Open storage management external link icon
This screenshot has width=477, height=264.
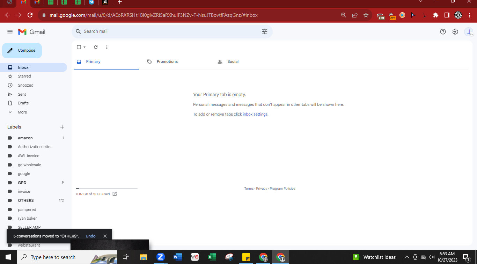115,194
